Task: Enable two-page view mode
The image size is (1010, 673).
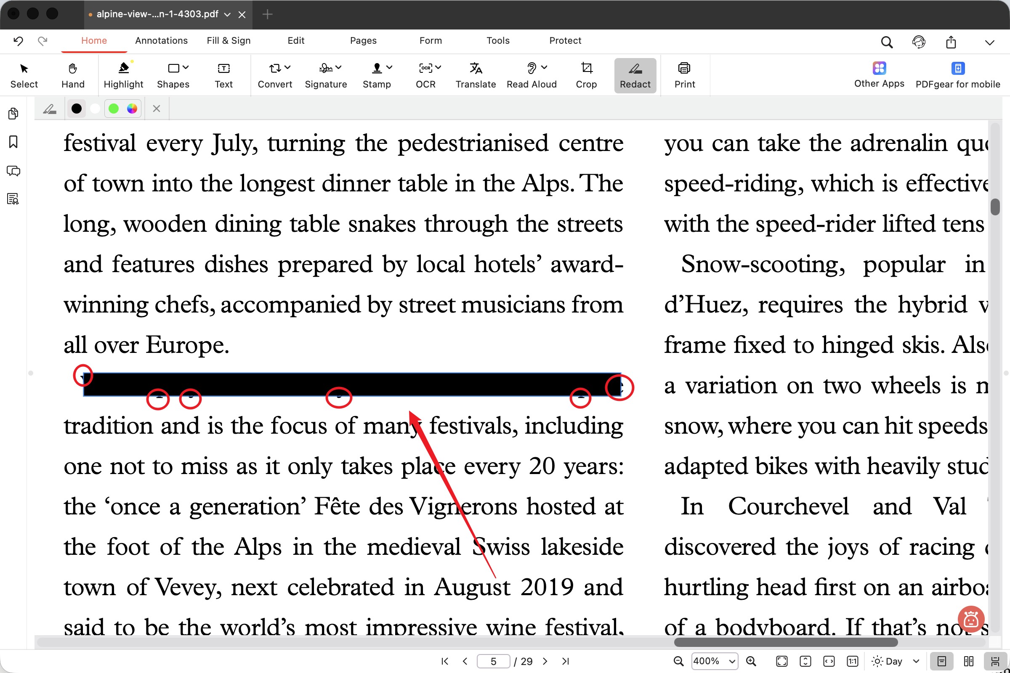Action: (x=969, y=661)
